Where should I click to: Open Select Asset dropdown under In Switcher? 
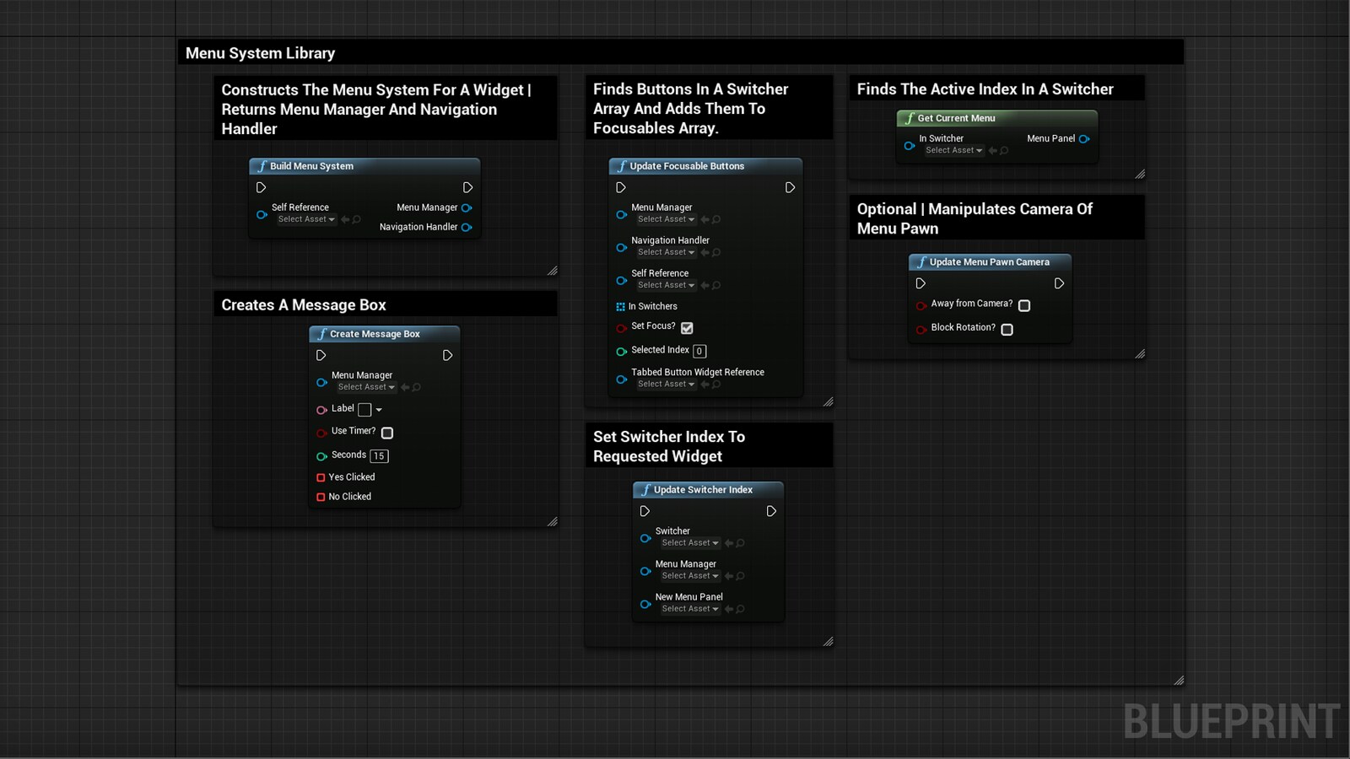[953, 150]
